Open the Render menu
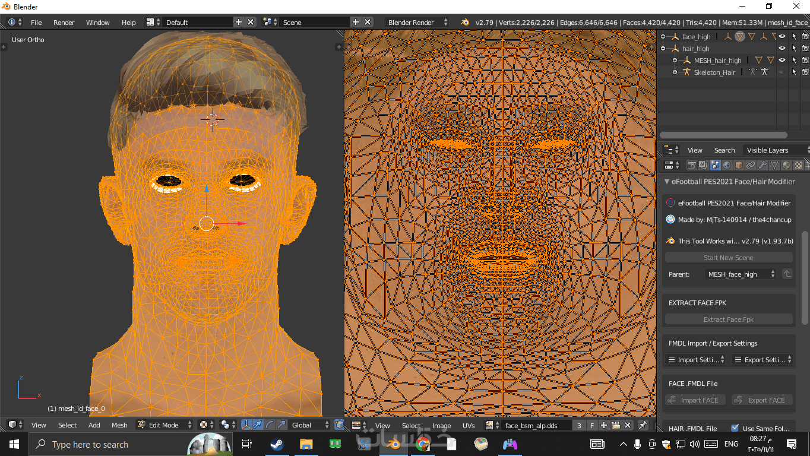This screenshot has width=810, height=456. [x=64, y=23]
